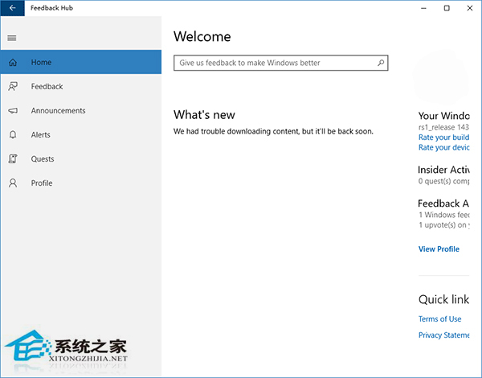Screen dimensions: 482x378
Task: Click the Quests scroll icon
Action: 13,158
